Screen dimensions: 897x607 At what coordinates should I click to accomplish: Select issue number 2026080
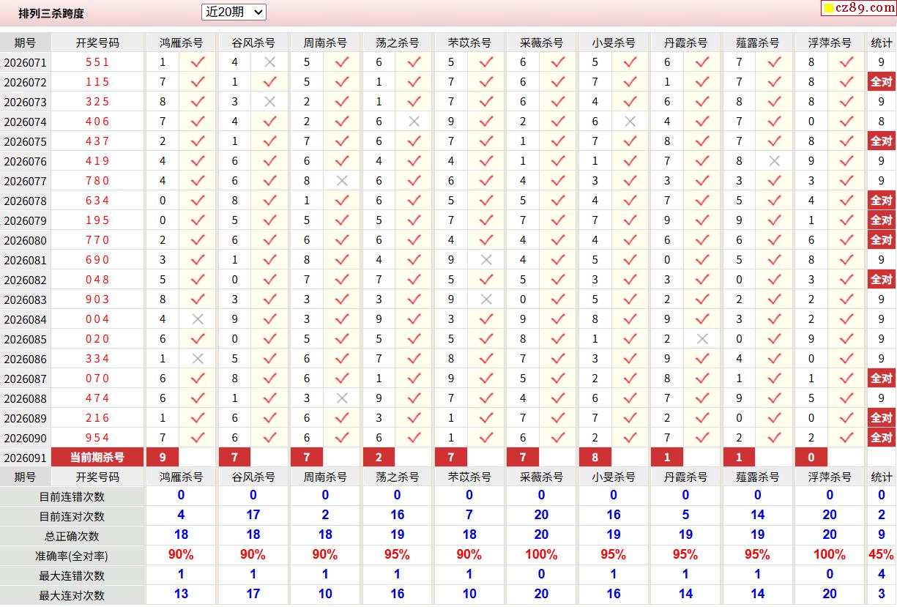point(25,240)
